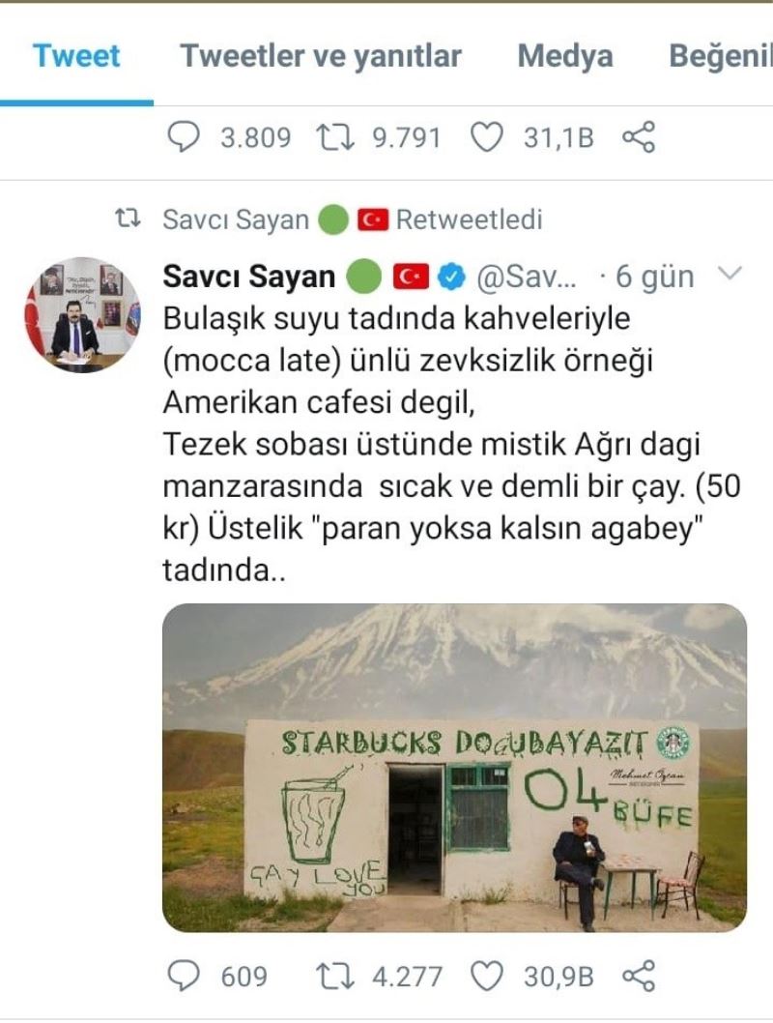Open the tweet options chevron next to 6 gün

[x=730, y=274]
